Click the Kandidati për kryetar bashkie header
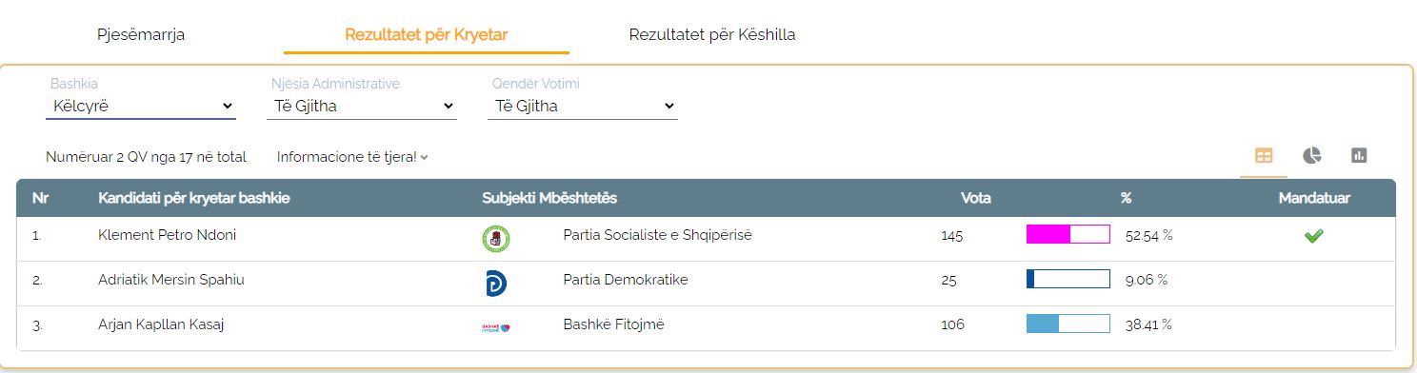1417x373 pixels. [194, 198]
